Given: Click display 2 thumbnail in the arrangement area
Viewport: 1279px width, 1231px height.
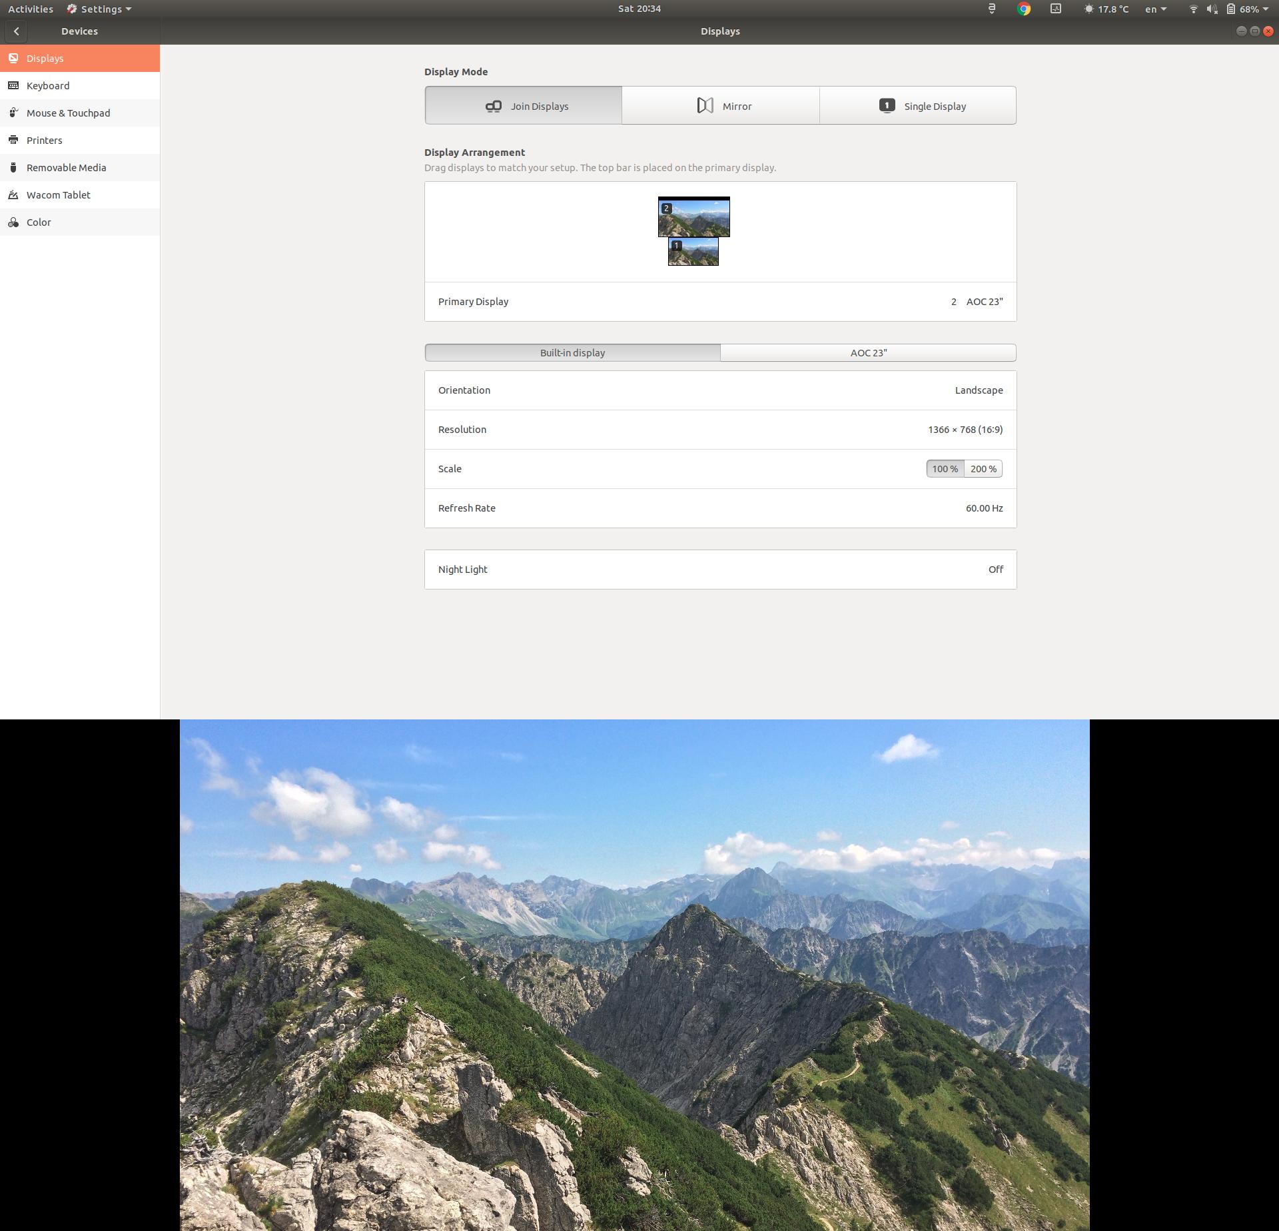Looking at the screenshot, I should 693,216.
